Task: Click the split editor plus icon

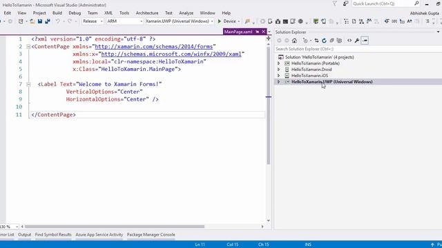Action: 269,39
